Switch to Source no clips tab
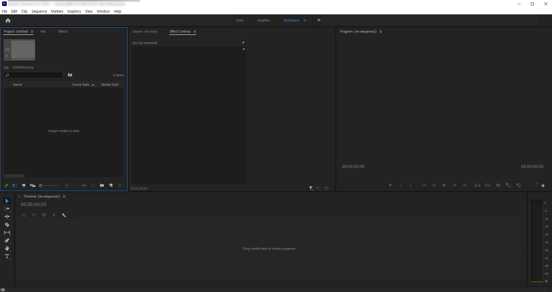The image size is (552, 292). click(x=145, y=31)
